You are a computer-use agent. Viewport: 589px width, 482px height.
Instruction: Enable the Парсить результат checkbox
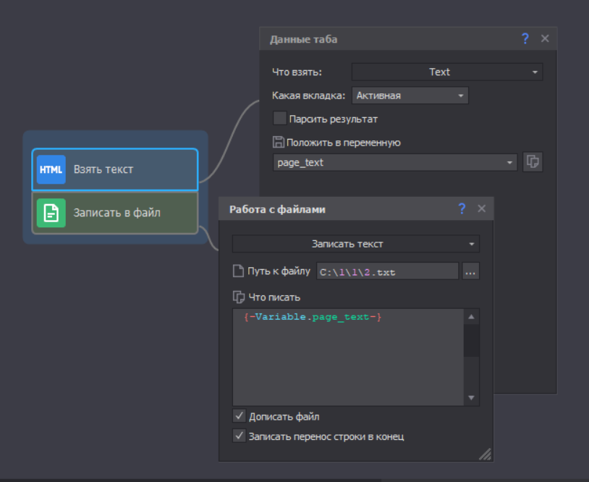pyautogui.click(x=279, y=119)
